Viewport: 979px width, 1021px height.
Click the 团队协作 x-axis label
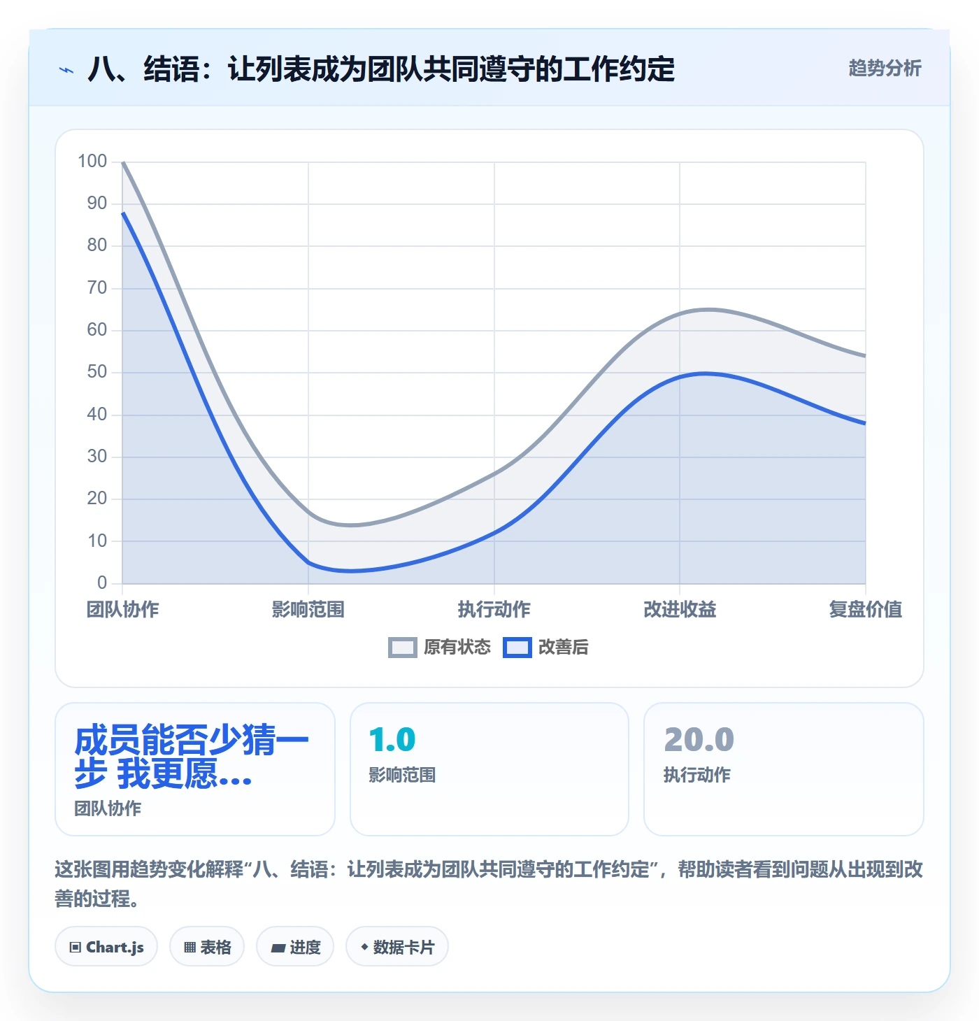[123, 610]
